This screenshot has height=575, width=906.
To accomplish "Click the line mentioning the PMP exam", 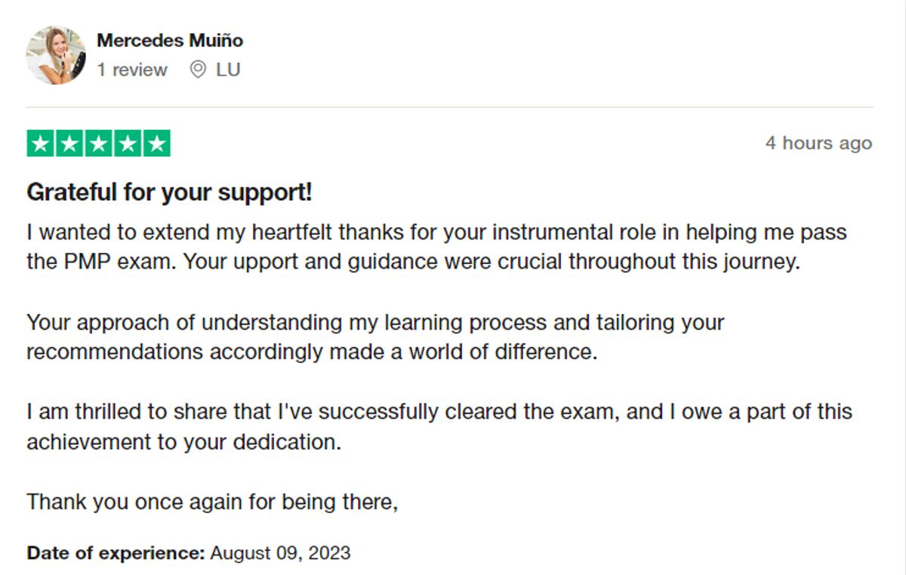I will point(412,263).
